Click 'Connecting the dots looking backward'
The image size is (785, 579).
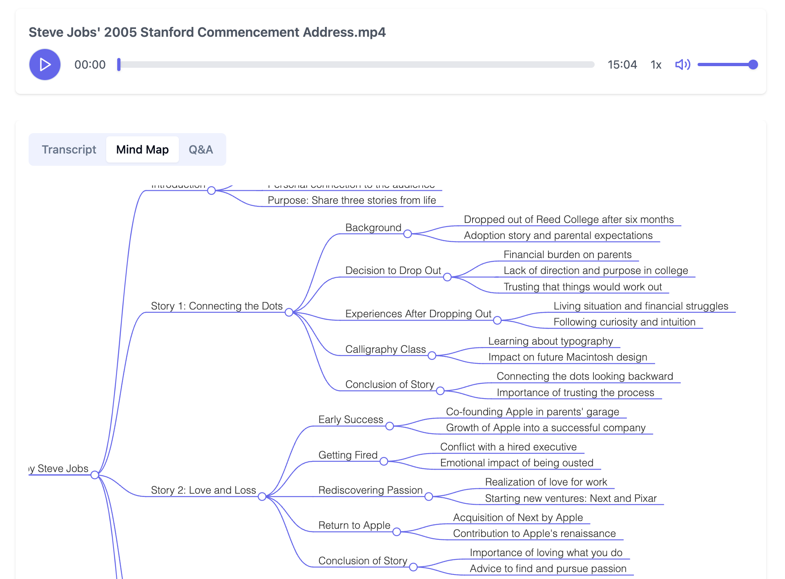pyautogui.click(x=584, y=376)
